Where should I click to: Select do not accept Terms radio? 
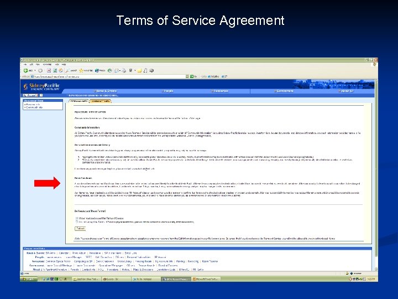76,221
